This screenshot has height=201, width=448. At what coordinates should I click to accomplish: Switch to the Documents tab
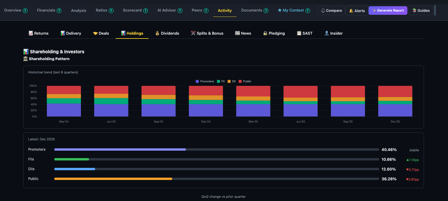click(252, 10)
